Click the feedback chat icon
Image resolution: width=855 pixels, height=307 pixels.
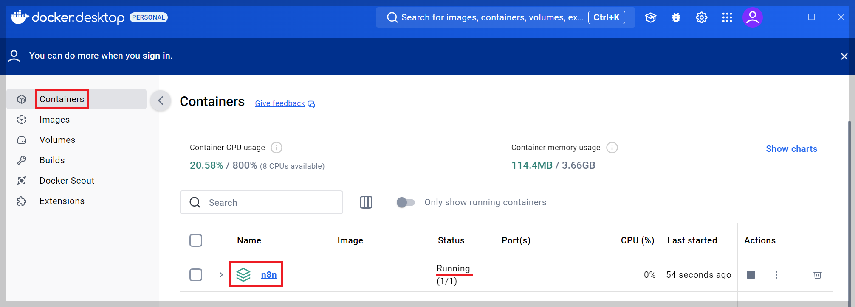(x=311, y=104)
